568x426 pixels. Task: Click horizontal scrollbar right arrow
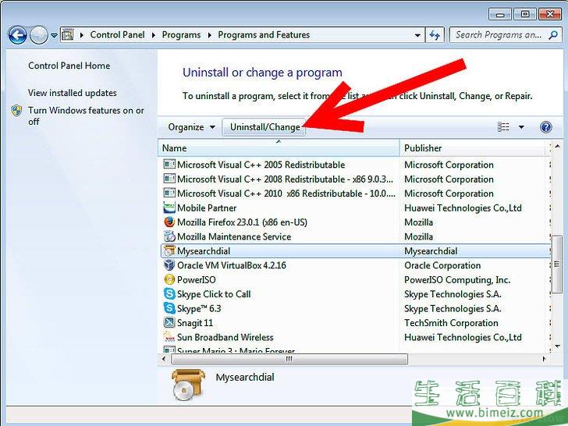pyautogui.click(x=544, y=359)
